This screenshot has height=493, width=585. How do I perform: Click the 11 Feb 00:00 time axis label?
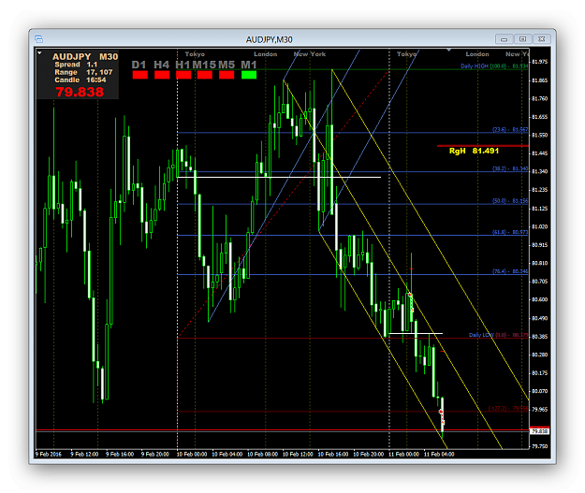(403, 455)
